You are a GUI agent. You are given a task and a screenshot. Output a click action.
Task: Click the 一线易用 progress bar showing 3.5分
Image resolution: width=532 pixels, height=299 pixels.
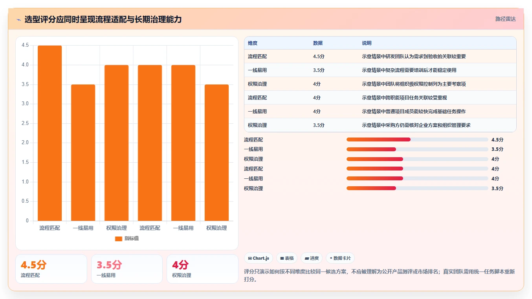pos(417,149)
